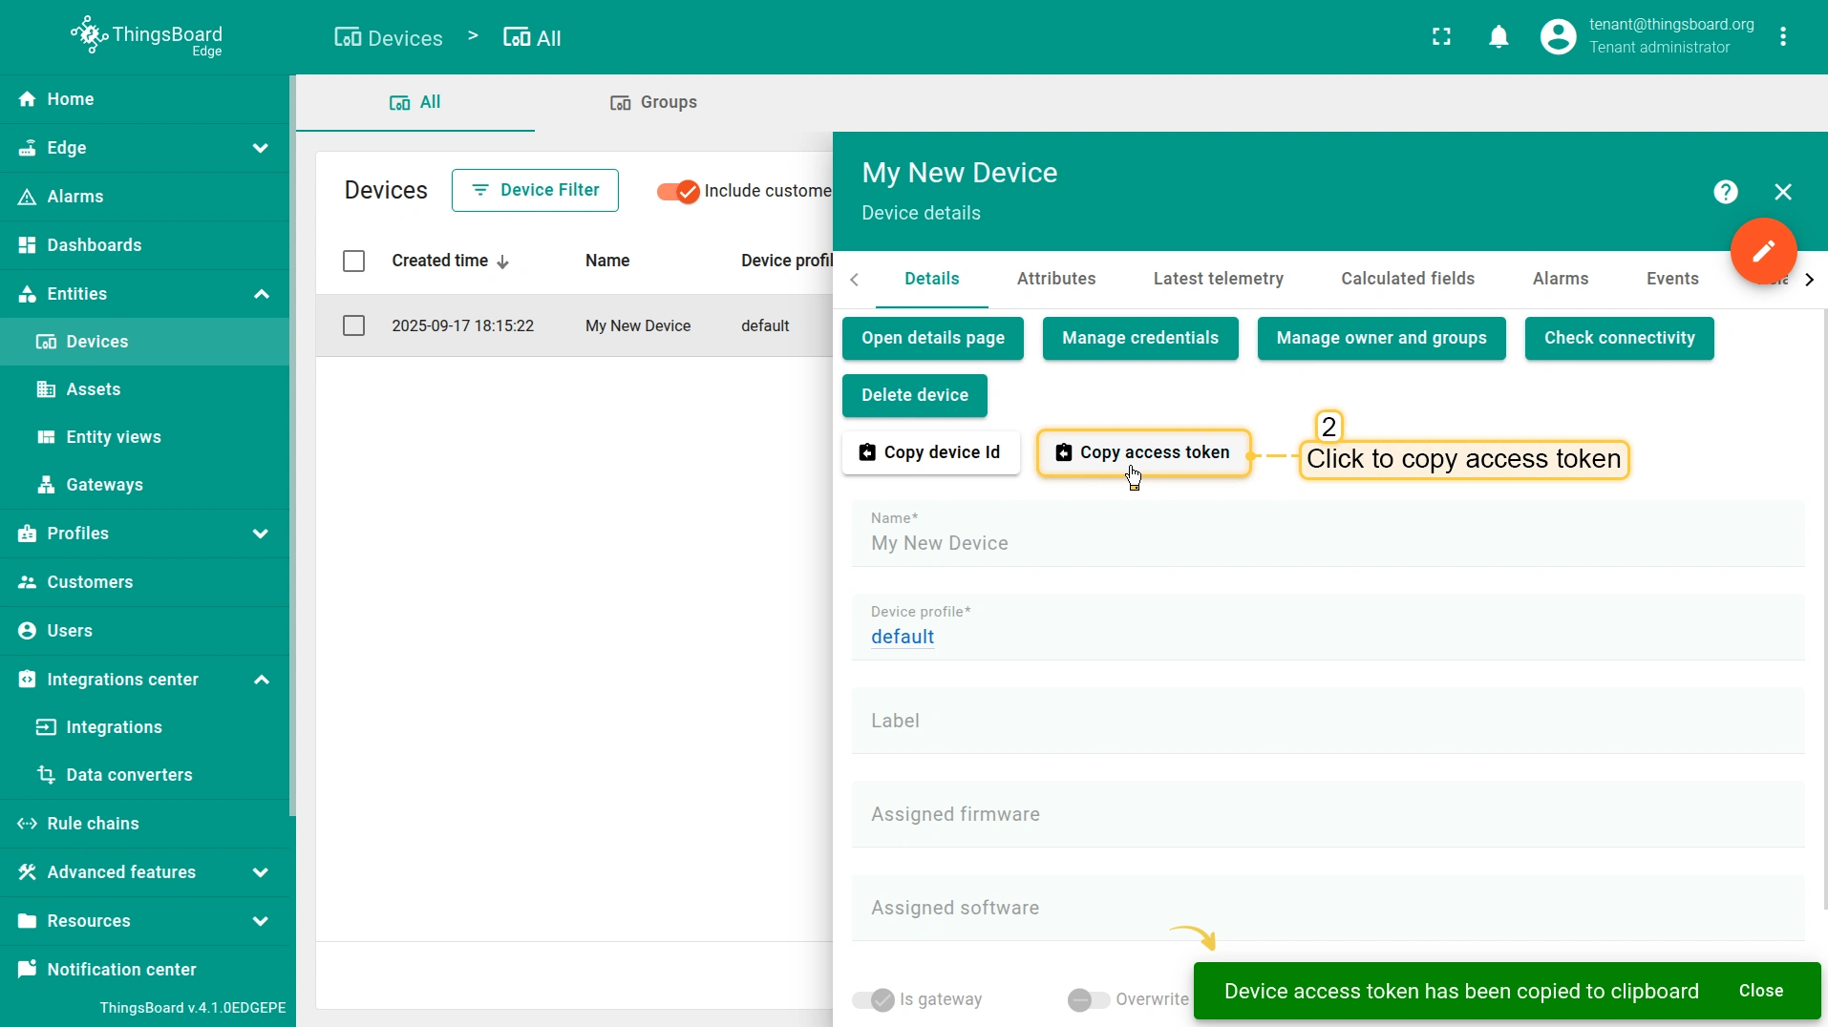The image size is (1828, 1027).
Task: Click the user account avatar icon
Action: pyautogui.click(x=1558, y=37)
